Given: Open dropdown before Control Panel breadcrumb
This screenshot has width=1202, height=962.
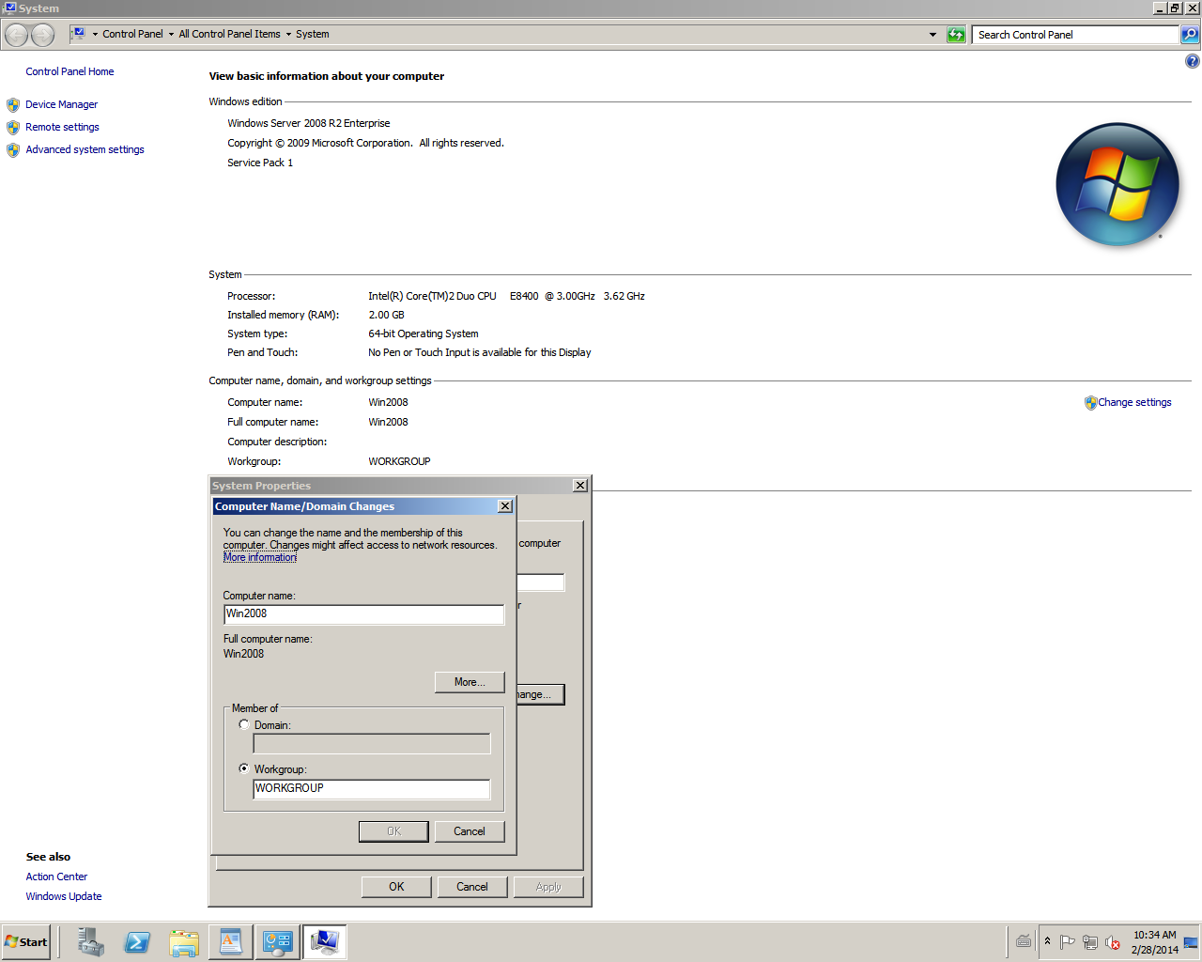Looking at the screenshot, I should [x=95, y=34].
